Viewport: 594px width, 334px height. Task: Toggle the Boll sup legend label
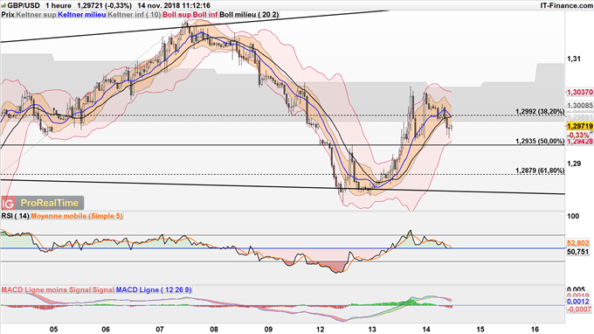point(177,14)
